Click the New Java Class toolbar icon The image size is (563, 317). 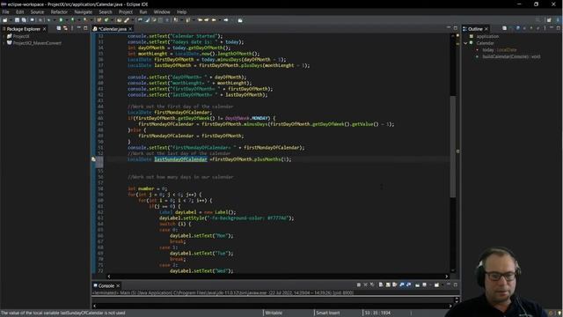(106, 20)
